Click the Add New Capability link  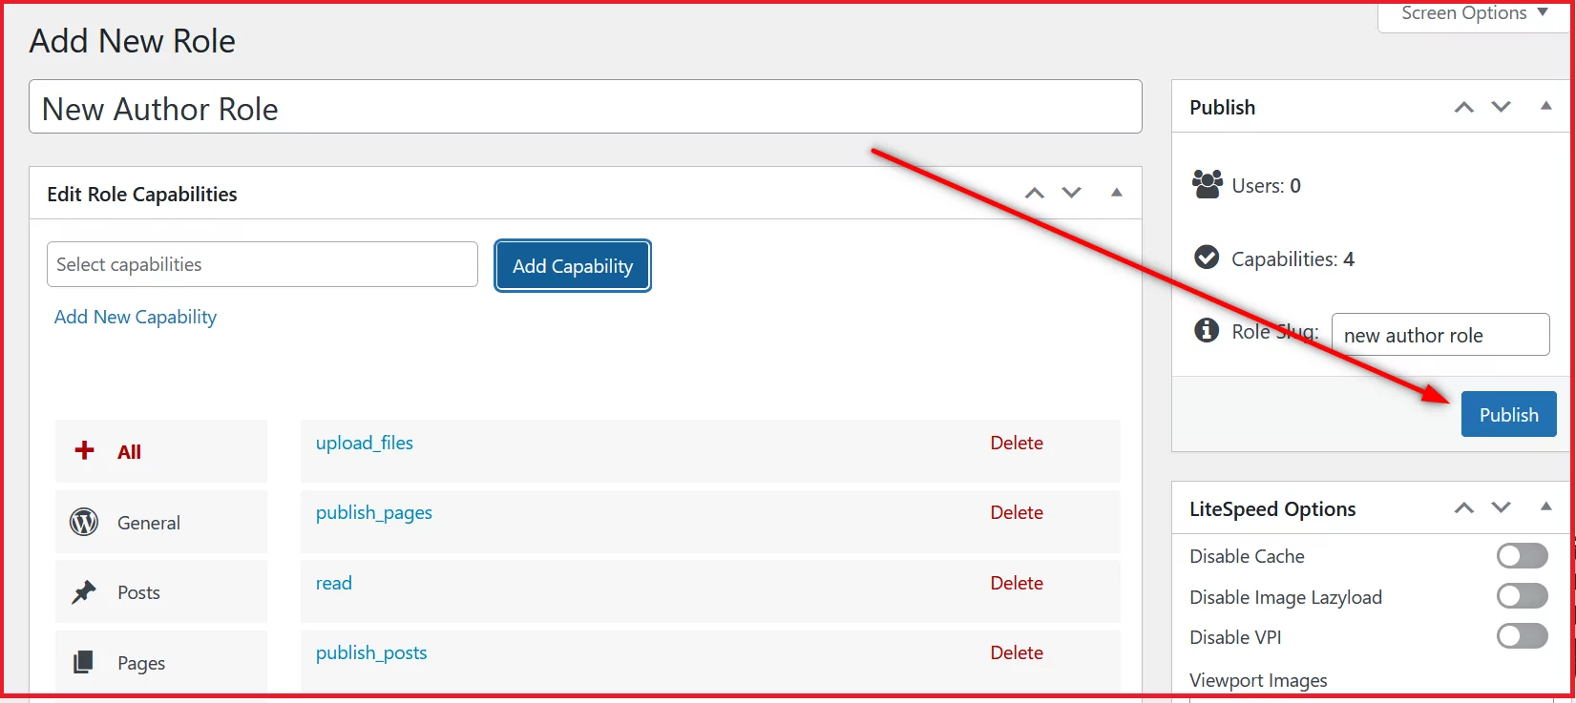136,317
